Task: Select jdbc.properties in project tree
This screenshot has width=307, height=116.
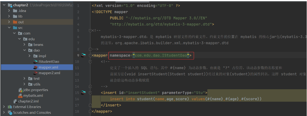Action: 35,90
